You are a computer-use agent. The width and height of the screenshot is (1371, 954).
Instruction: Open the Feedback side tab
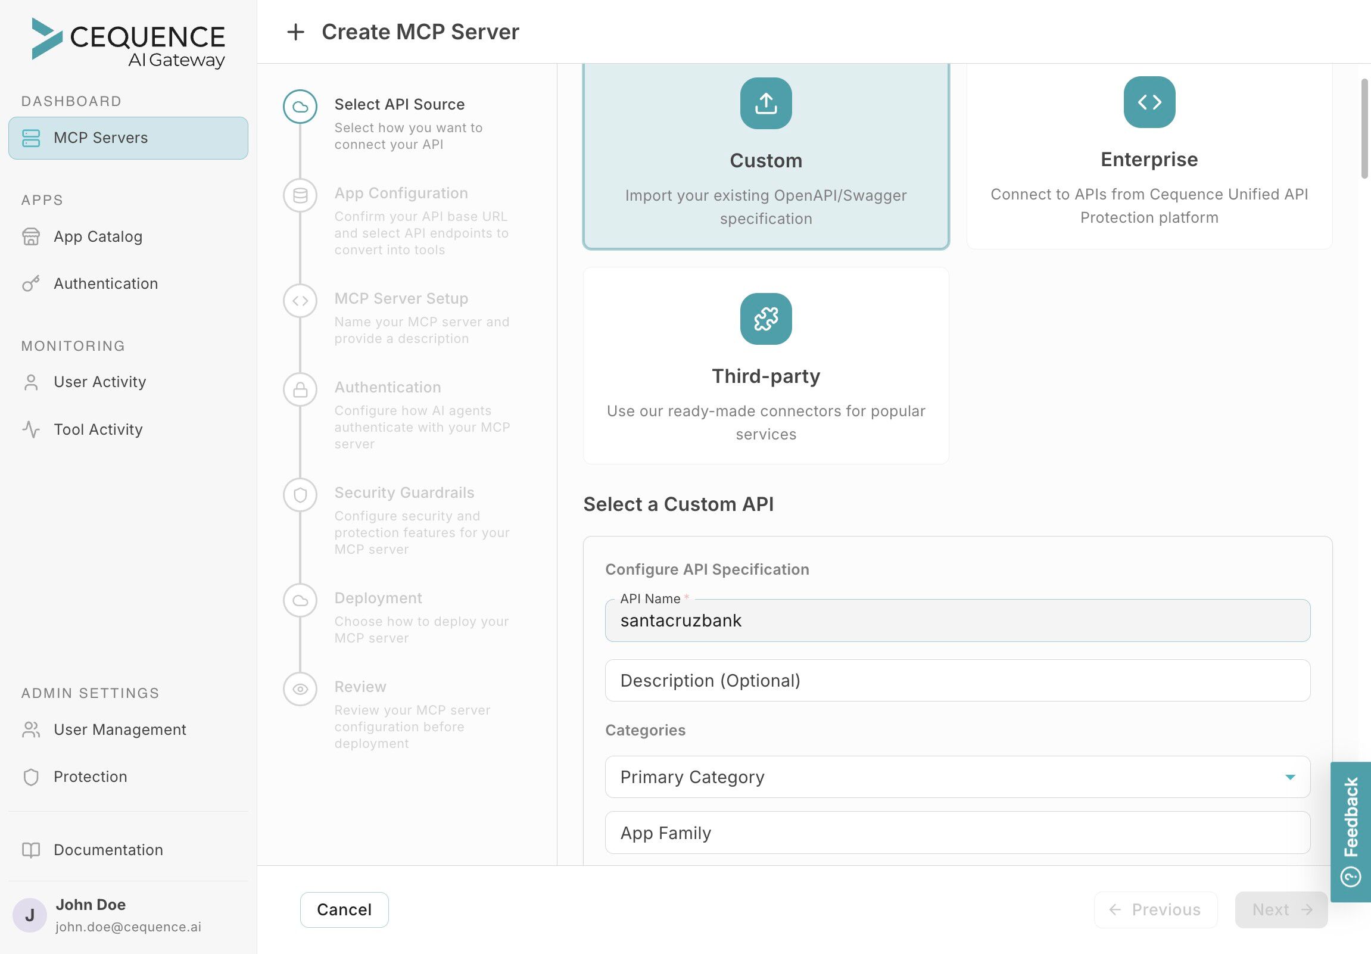tap(1351, 831)
